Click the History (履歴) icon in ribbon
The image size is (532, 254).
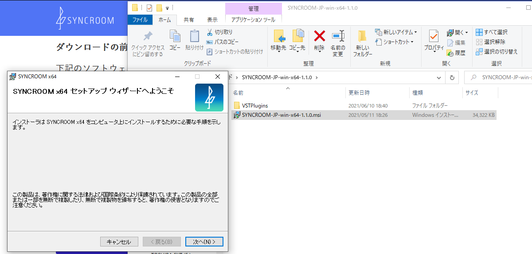pyautogui.click(x=450, y=53)
